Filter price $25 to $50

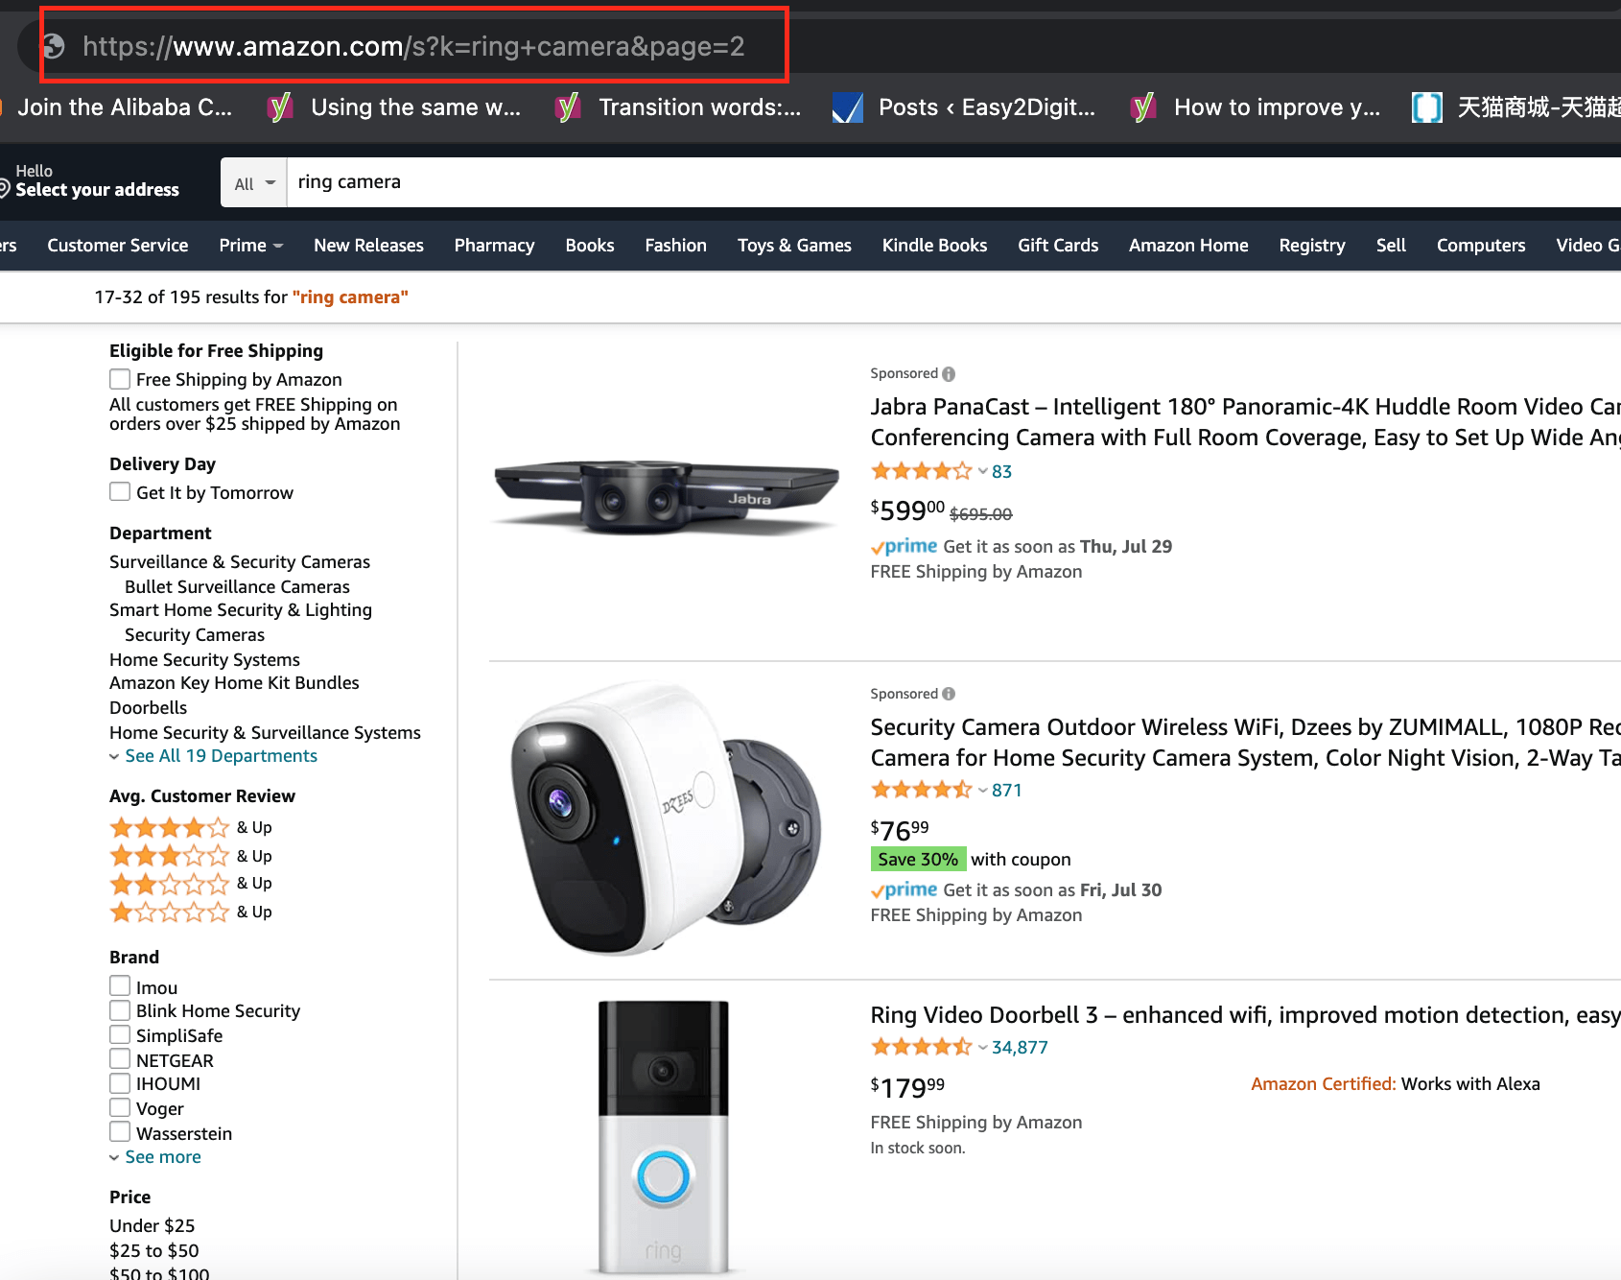(154, 1250)
